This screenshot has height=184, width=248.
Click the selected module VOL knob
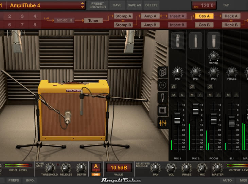171,168
